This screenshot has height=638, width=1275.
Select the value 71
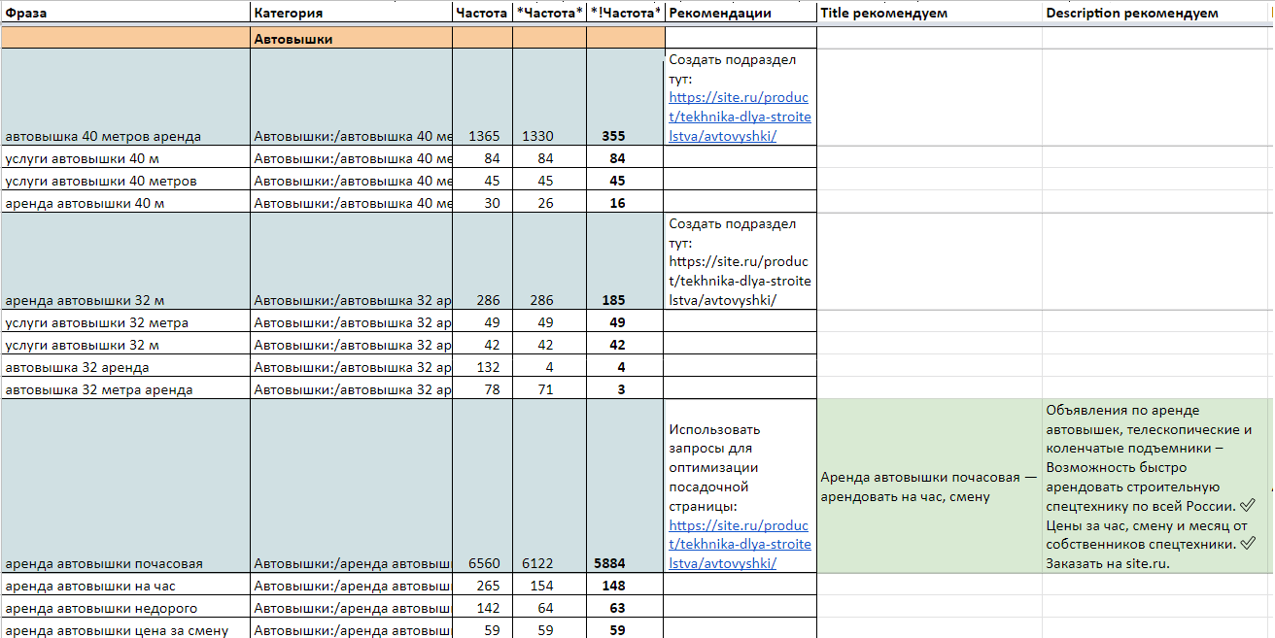[x=544, y=389]
